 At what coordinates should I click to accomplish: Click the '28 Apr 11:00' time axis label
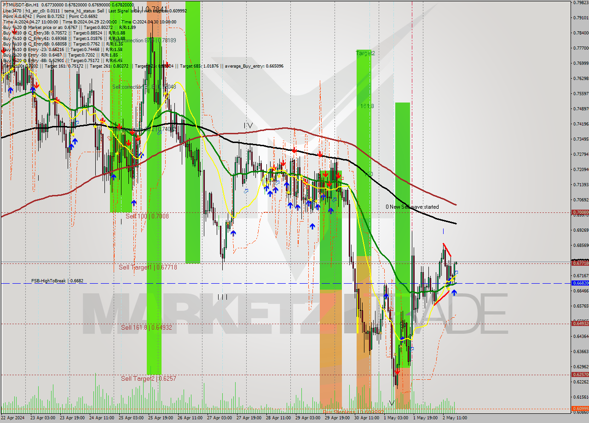point(278,418)
